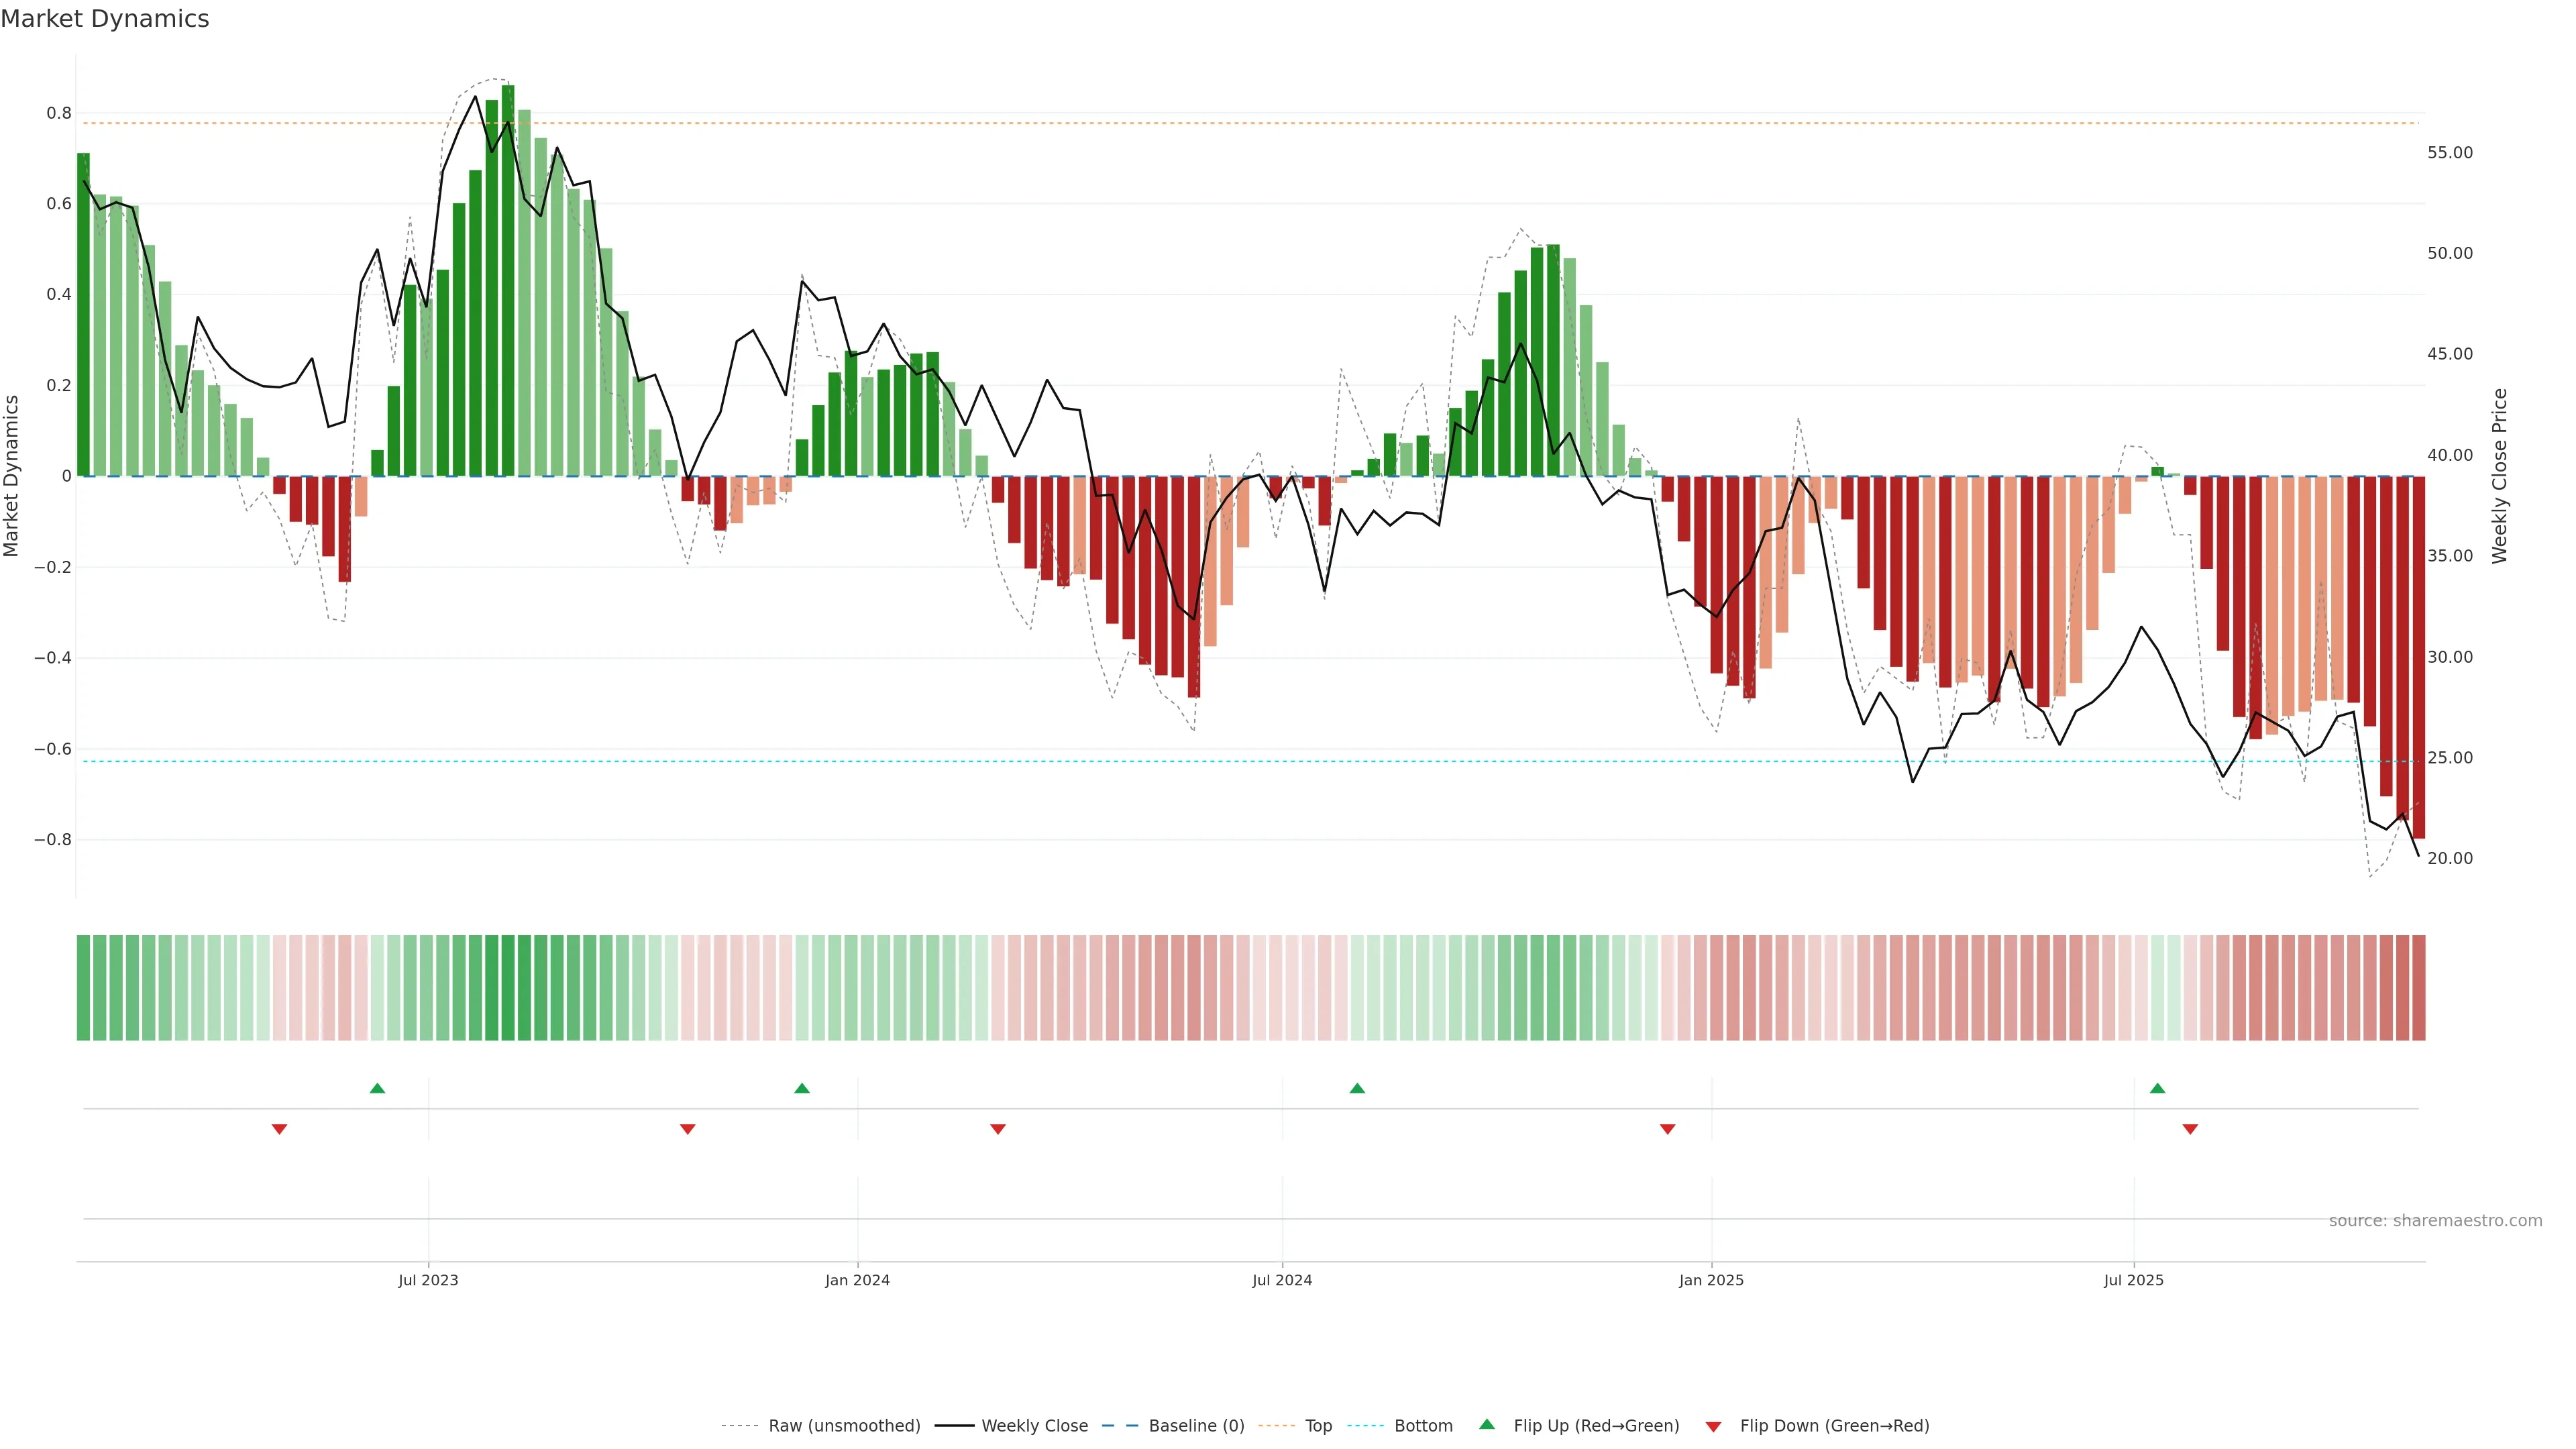Click the flip-up triangle after Jul 2024
This screenshot has width=2576, height=1449.
pos(1357,1088)
